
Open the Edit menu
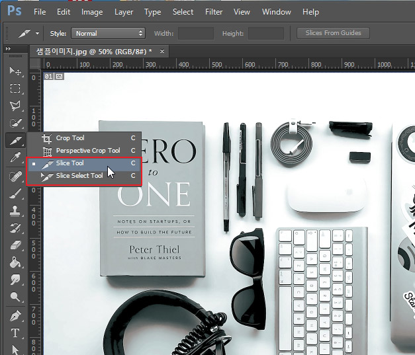(x=64, y=12)
